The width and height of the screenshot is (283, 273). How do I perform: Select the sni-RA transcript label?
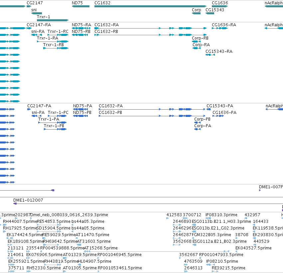coord(38,32)
